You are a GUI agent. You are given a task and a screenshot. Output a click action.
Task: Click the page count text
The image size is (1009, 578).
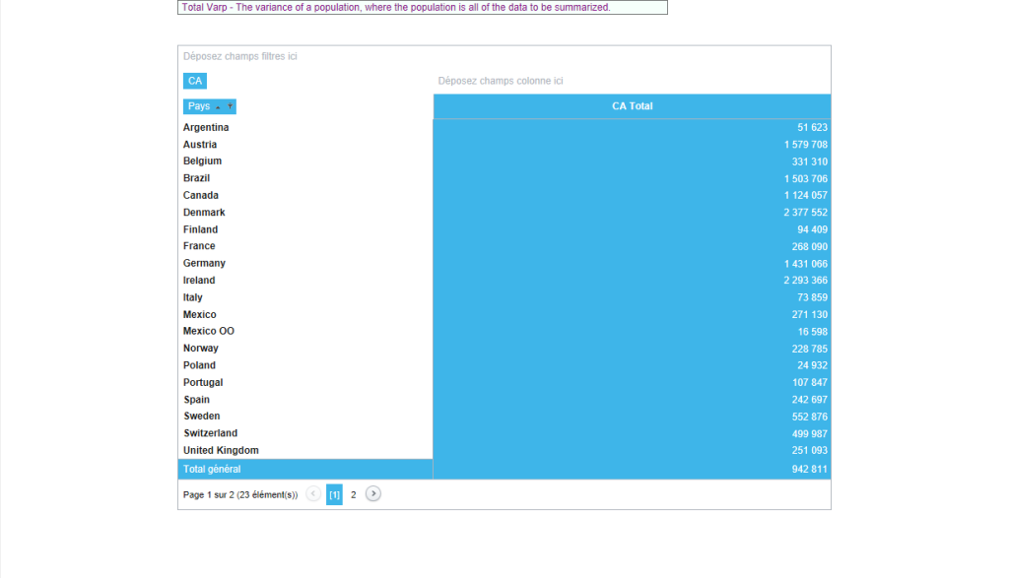pos(240,494)
